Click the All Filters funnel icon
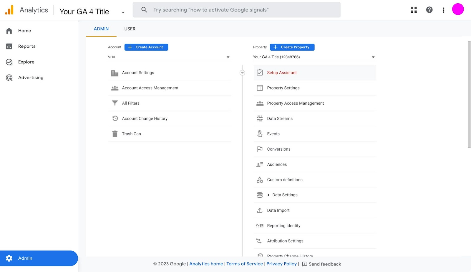The width and height of the screenshot is (471, 272). [x=115, y=103]
